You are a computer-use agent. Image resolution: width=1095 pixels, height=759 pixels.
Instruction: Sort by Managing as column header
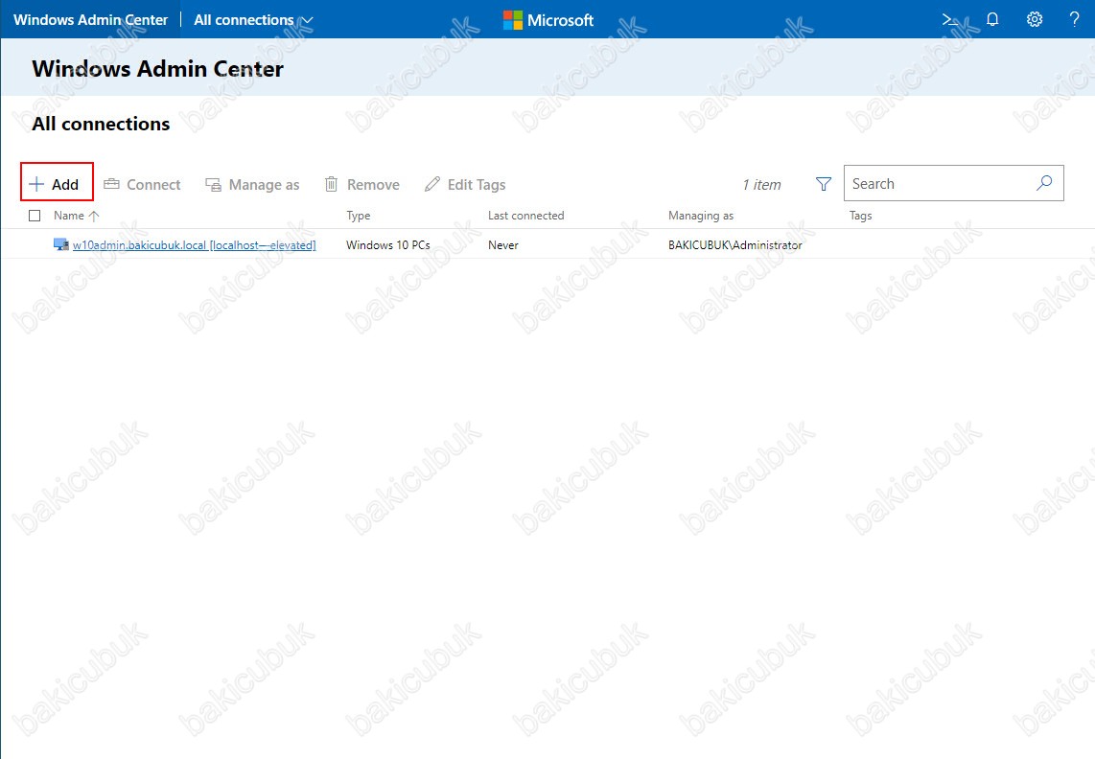(701, 216)
